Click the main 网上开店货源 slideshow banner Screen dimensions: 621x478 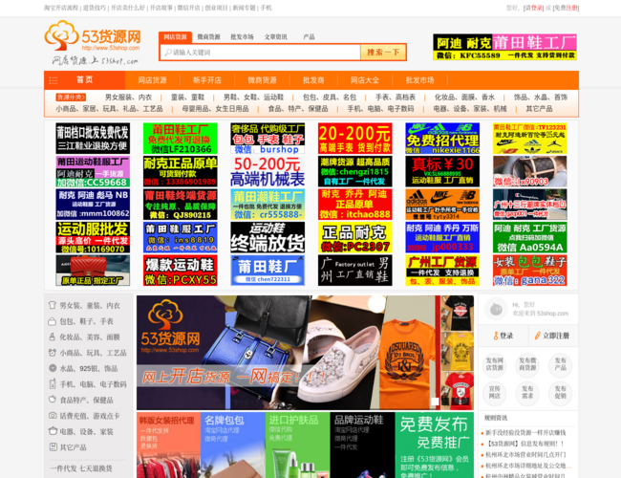pyautogui.click(x=305, y=353)
